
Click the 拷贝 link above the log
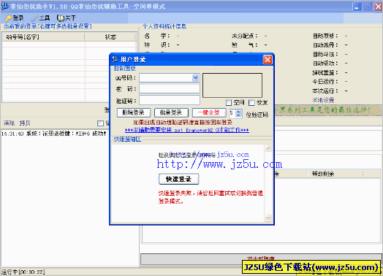pyautogui.click(x=25, y=123)
